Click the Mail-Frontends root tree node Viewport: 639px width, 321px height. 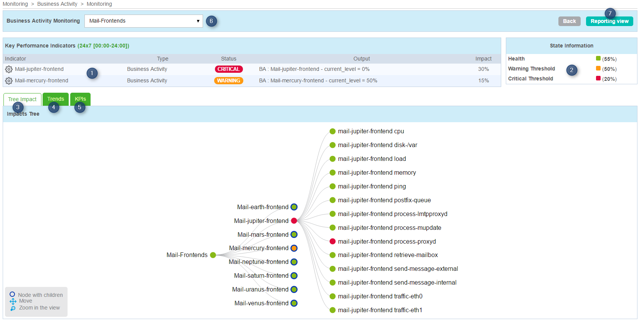(x=213, y=255)
